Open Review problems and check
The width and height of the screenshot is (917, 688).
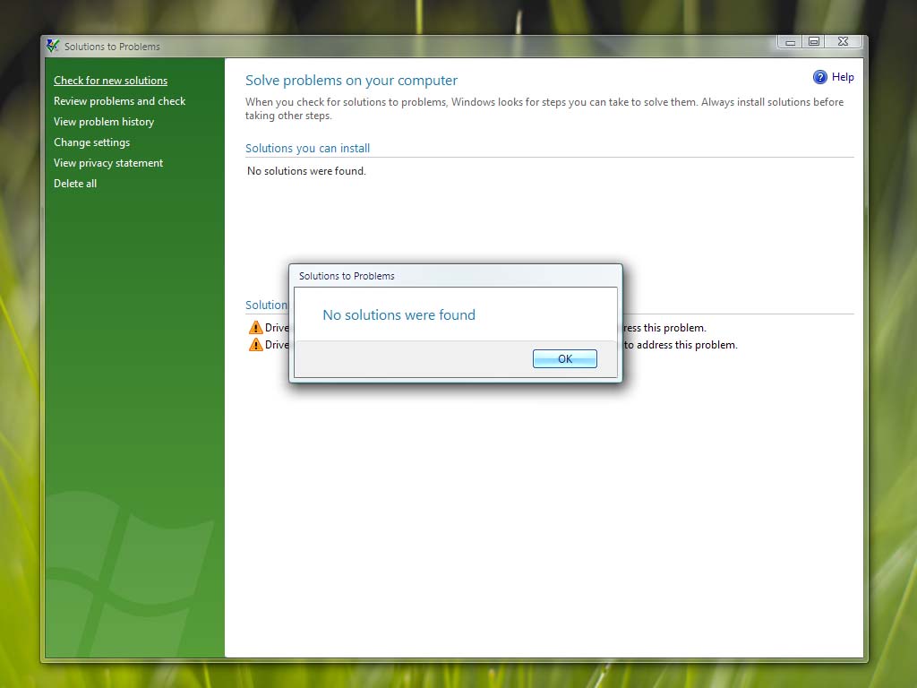pyautogui.click(x=119, y=100)
